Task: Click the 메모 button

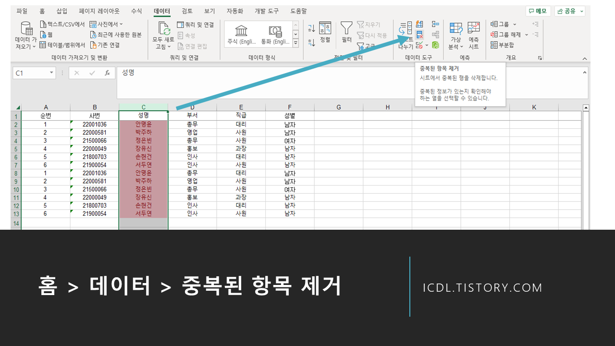Action: point(538,11)
